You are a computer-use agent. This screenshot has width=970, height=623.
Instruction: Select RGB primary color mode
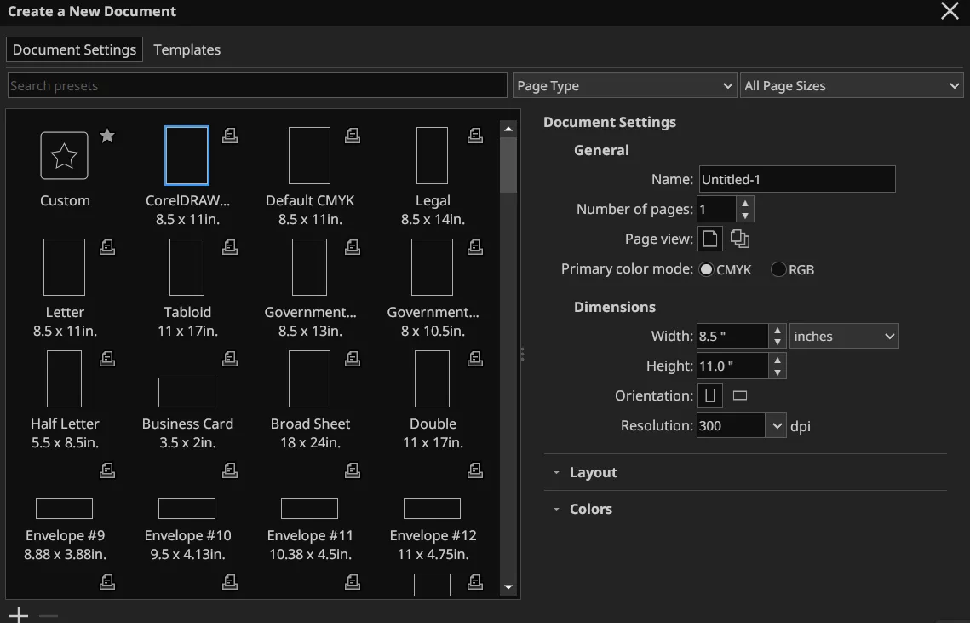778,269
